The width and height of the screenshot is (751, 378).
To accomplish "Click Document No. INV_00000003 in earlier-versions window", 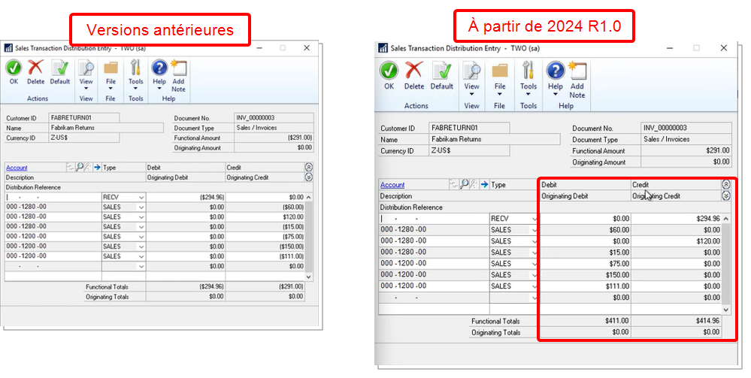I will tap(274, 118).
